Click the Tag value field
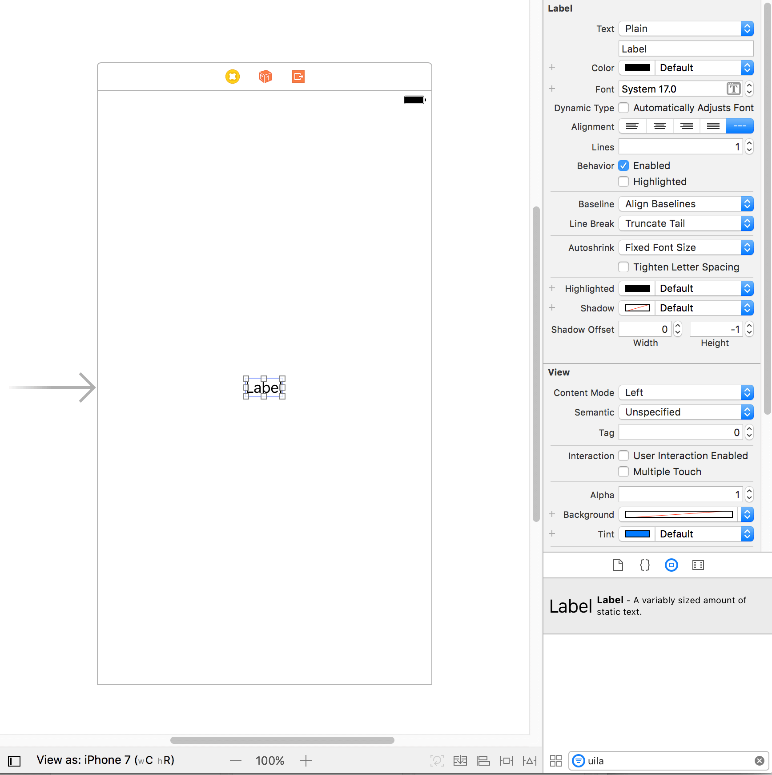772x775 pixels. tap(681, 432)
